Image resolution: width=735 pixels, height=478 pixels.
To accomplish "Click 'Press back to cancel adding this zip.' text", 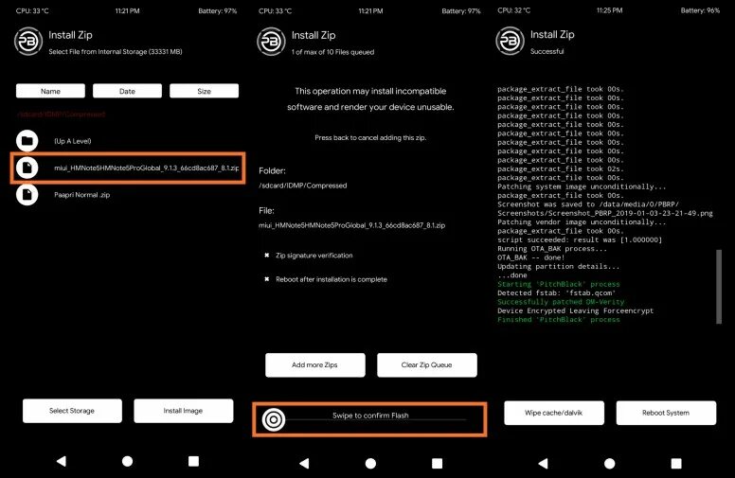I will pyautogui.click(x=370, y=138).
